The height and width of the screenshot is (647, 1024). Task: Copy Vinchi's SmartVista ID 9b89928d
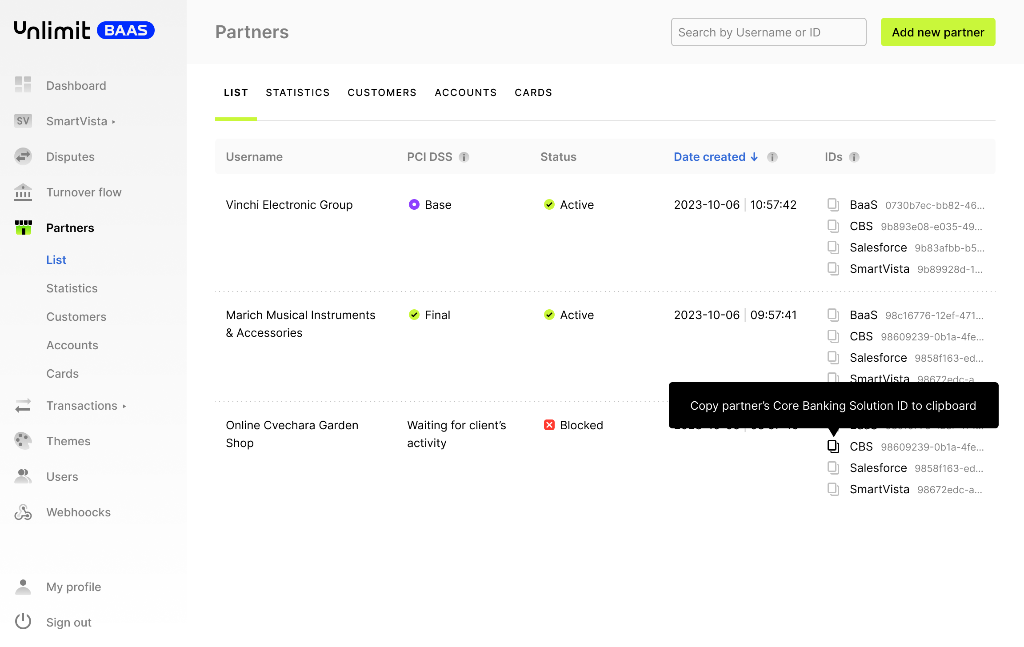(x=833, y=269)
